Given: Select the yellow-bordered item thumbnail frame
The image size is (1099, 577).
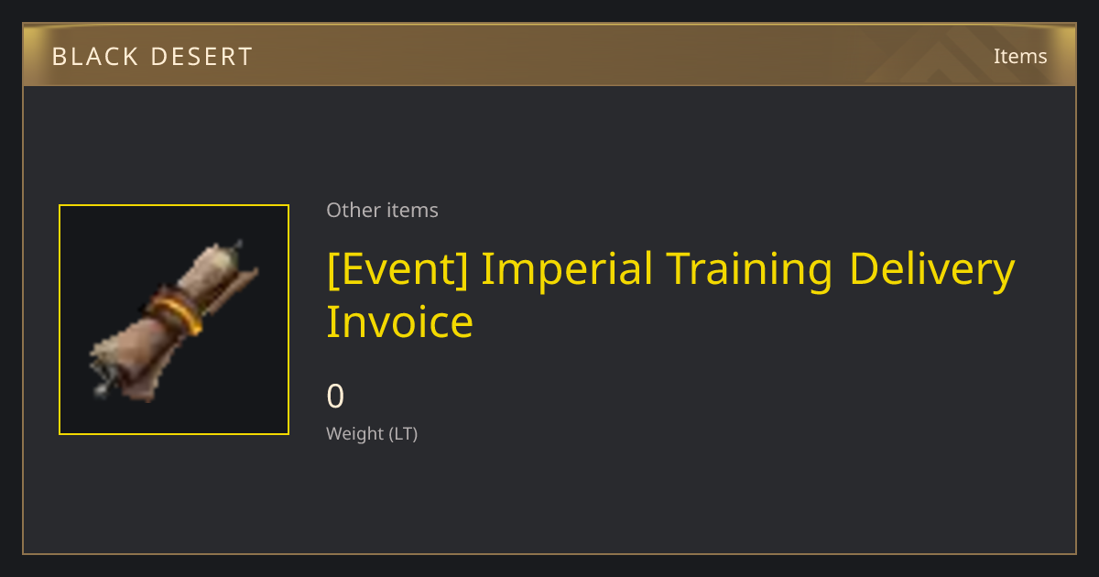Looking at the screenshot, I should coord(174,320).
